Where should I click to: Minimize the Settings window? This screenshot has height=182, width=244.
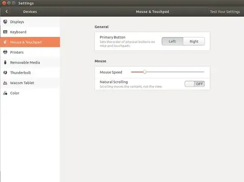9,3
